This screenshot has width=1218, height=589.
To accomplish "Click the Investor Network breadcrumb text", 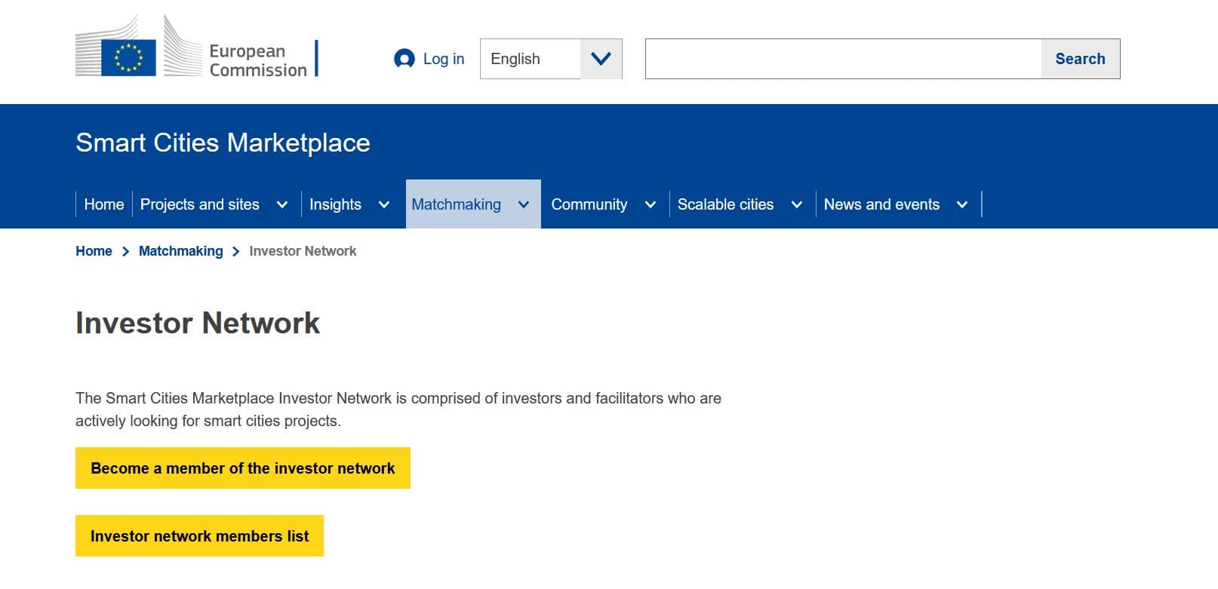I will pos(303,251).
